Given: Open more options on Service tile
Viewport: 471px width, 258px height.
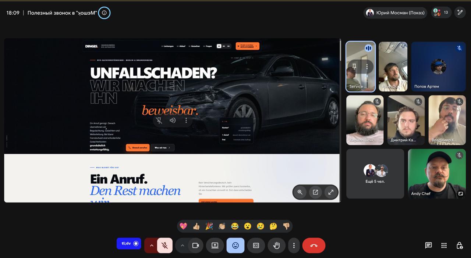Looking at the screenshot, I should pyautogui.click(x=367, y=67).
